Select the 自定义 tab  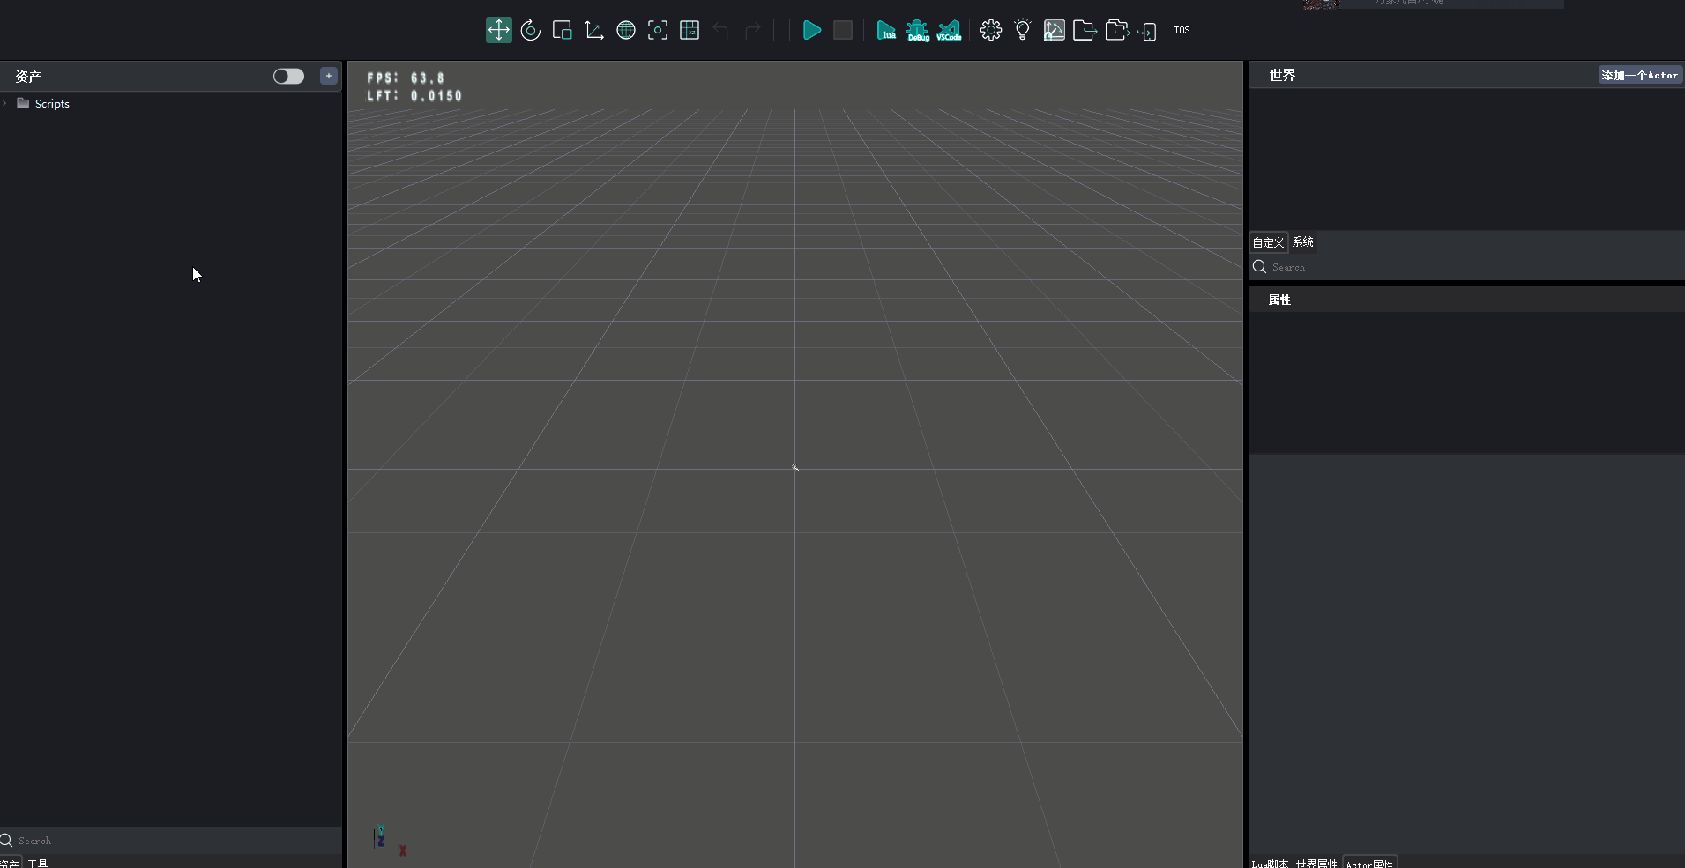pyautogui.click(x=1268, y=242)
